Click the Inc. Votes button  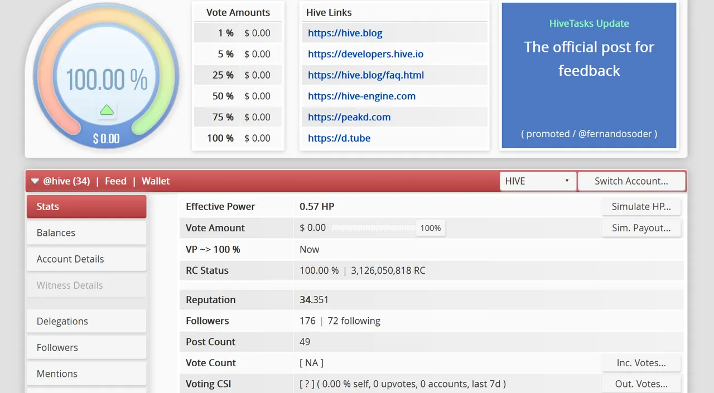[x=641, y=362]
